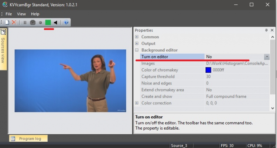Pin the Properties panel
Image resolution: width=277 pixels, height=148 pixels.
pyautogui.click(x=267, y=30)
